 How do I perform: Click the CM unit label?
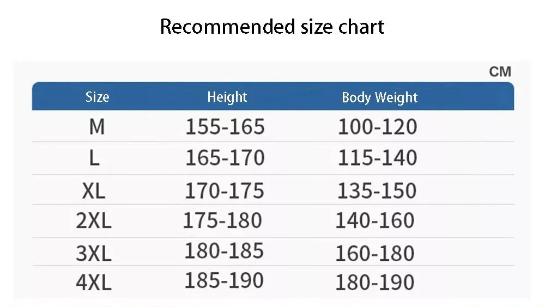(x=500, y=72)
